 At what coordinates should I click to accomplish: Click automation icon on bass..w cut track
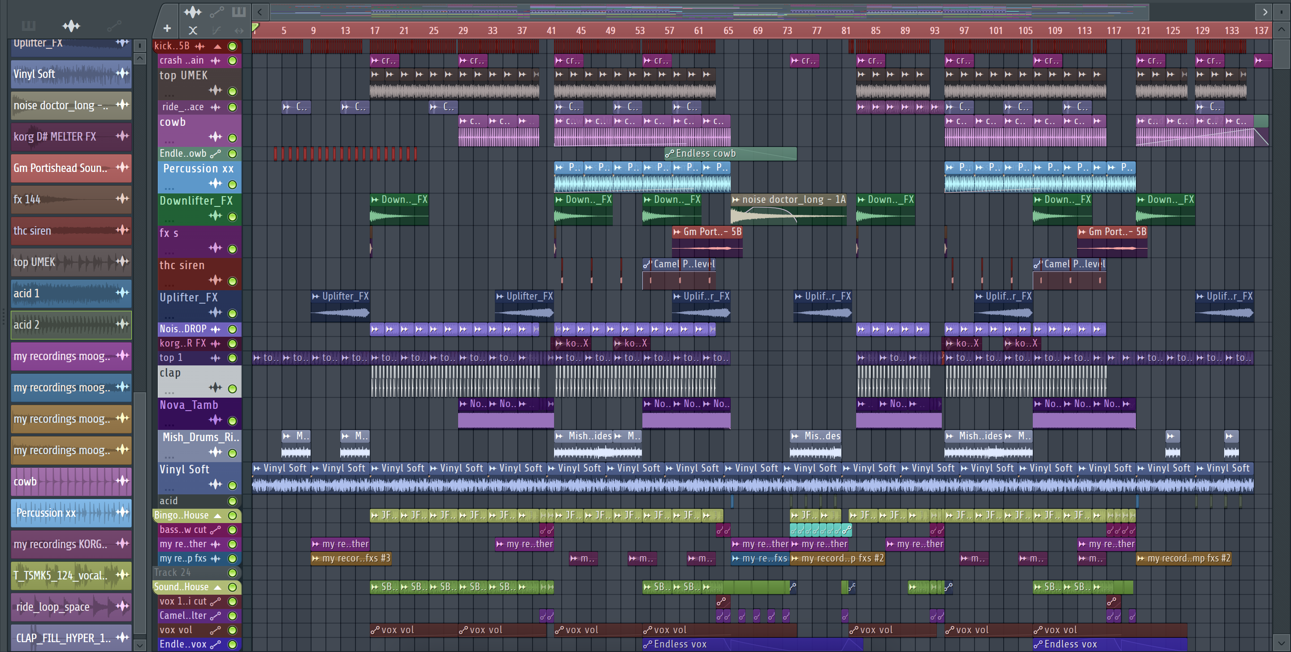[x=216, y=530]
